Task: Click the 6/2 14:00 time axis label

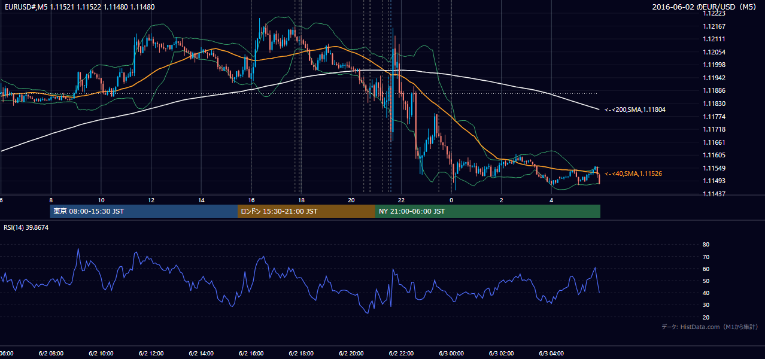Action: tap(201, 354)
